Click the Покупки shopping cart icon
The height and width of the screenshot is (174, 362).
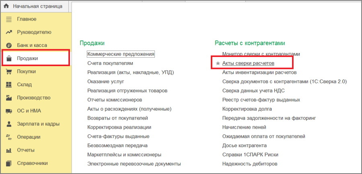[x=9, y=72]
